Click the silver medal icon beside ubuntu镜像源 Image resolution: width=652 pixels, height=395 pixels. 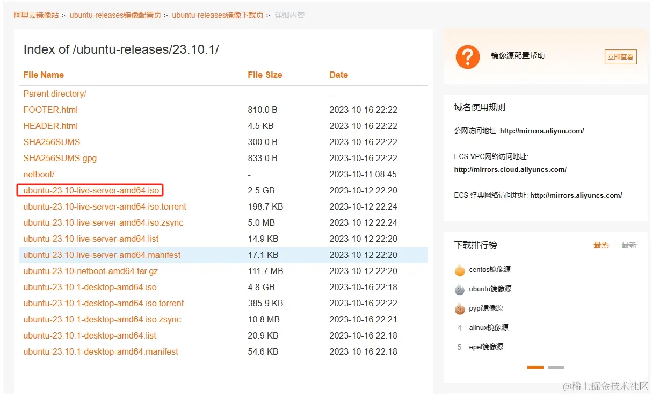(x=459, y=289)
